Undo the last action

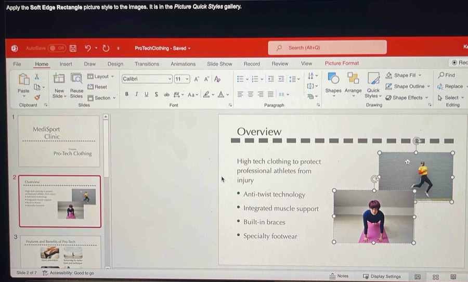[x=88, y=48]
